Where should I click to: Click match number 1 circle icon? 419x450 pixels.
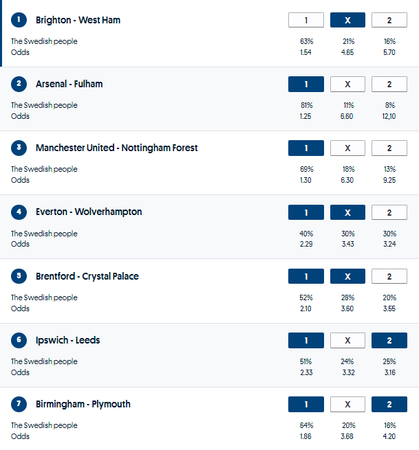[x=19, y=20]
